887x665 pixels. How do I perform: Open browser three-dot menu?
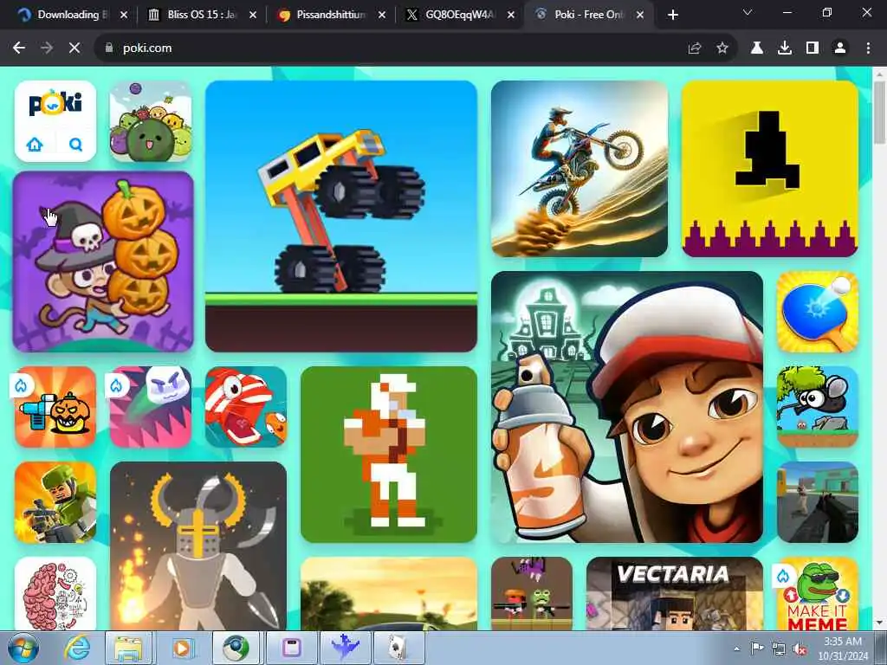pos(868,48)
